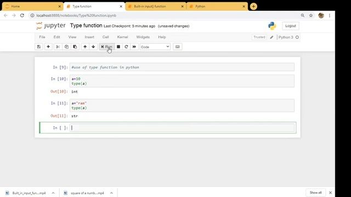Bookmark this page with the star icon

(311, 15)
